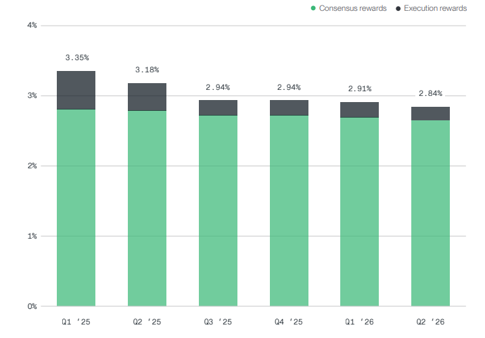Select the Q1 '25 dark execution segment
485x338 pixels.
pos(76,91)
